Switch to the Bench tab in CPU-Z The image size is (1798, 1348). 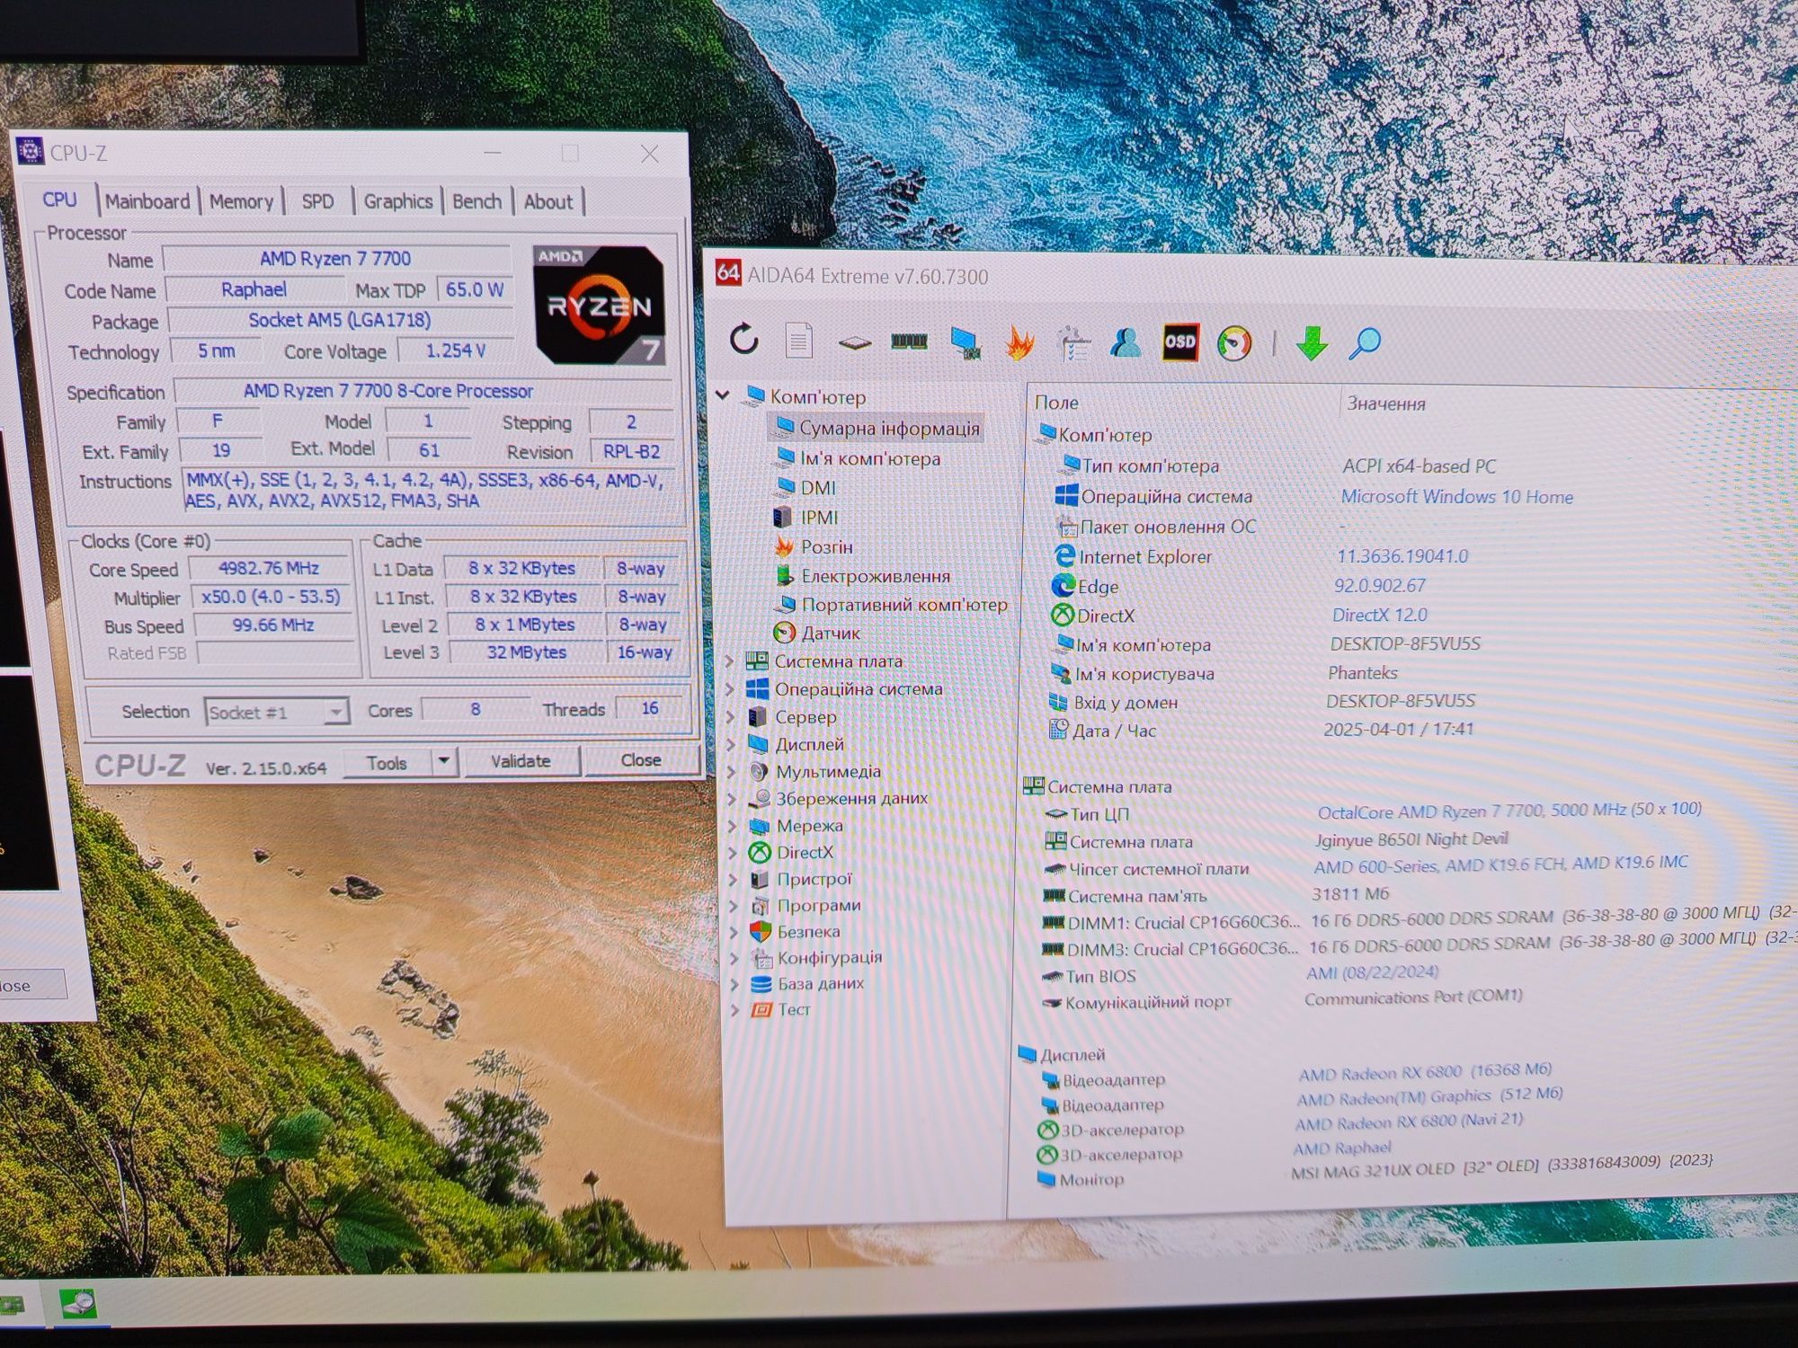[x=476, y=201]
